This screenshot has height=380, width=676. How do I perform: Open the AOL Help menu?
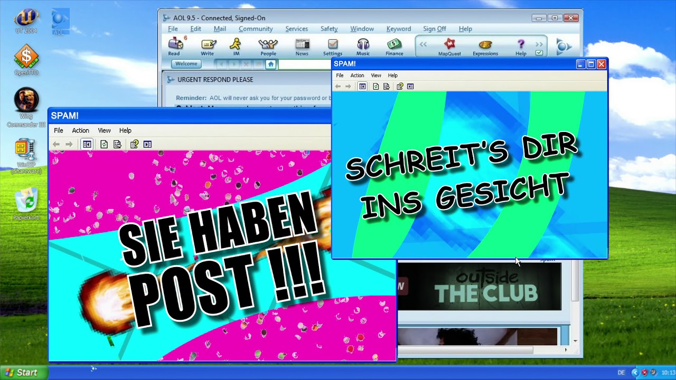point(465,29)
